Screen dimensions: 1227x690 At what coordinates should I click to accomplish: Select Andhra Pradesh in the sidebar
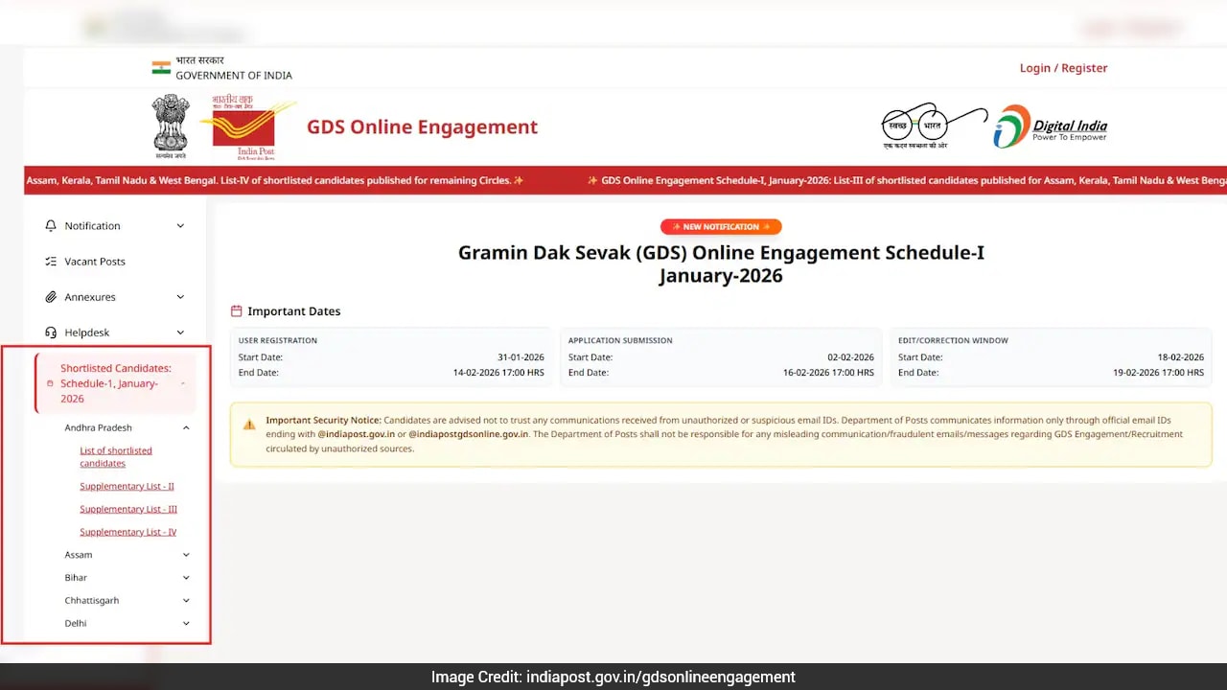pos(99,428)
